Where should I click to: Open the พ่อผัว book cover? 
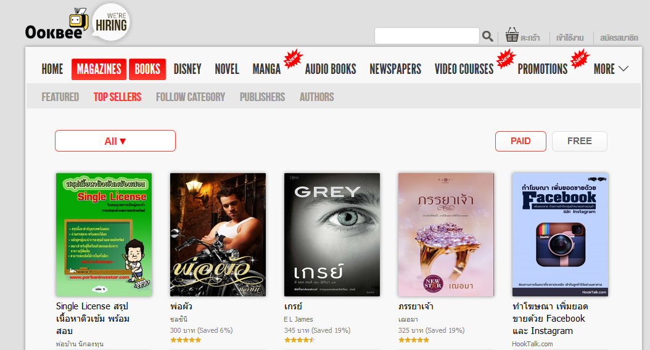[218, 234]
